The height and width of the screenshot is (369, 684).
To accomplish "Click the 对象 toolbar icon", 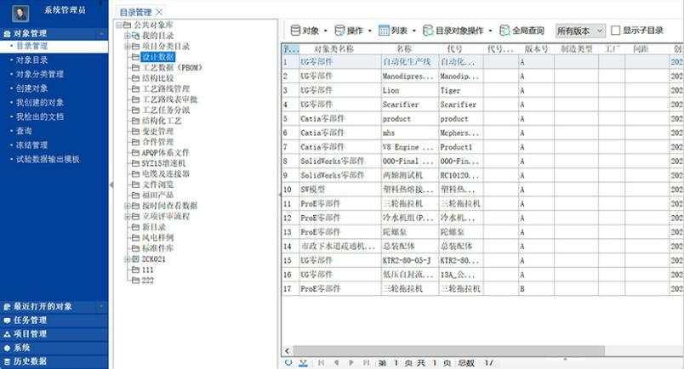I will pos(295,31).
